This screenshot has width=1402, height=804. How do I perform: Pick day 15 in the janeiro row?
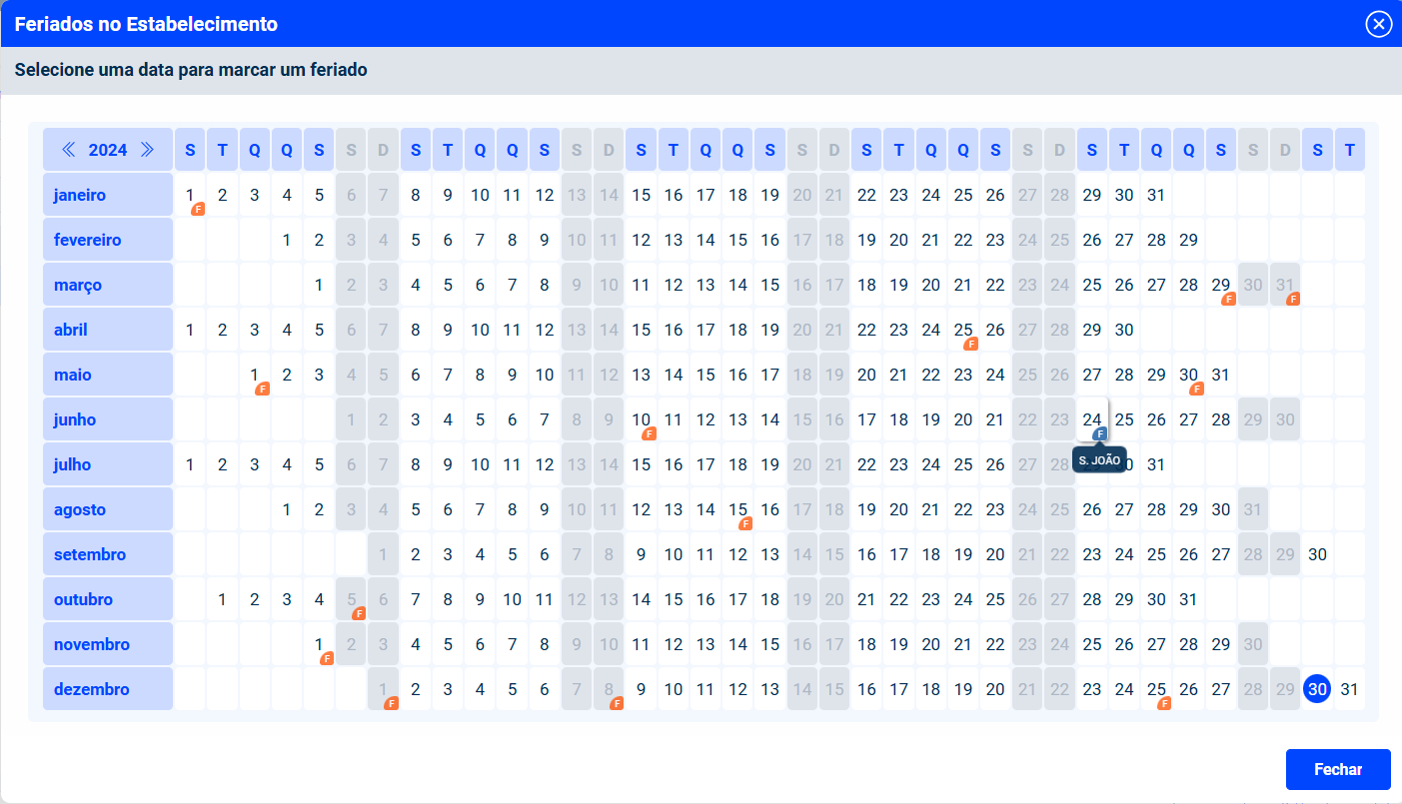[642, 195]
